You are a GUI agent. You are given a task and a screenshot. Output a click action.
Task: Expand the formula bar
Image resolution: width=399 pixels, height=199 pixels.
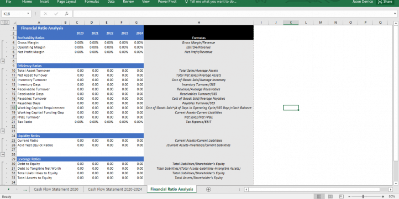(x=395, y=13)
